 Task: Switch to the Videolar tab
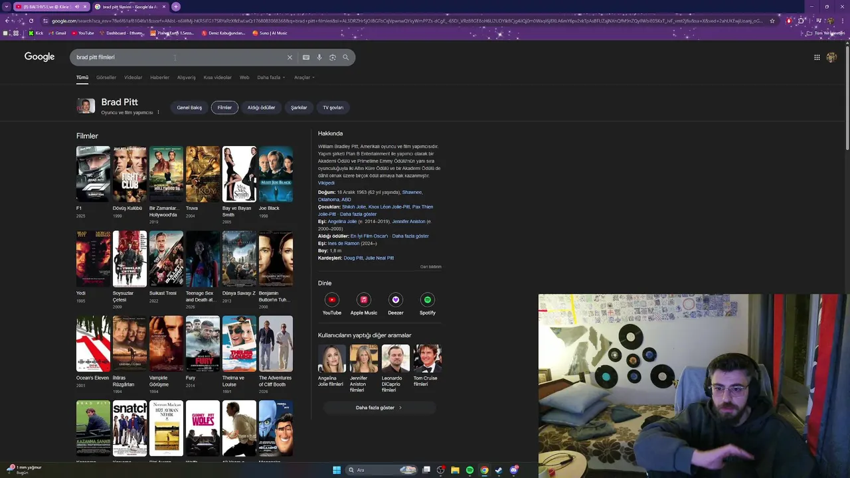(x=133, y=77)
